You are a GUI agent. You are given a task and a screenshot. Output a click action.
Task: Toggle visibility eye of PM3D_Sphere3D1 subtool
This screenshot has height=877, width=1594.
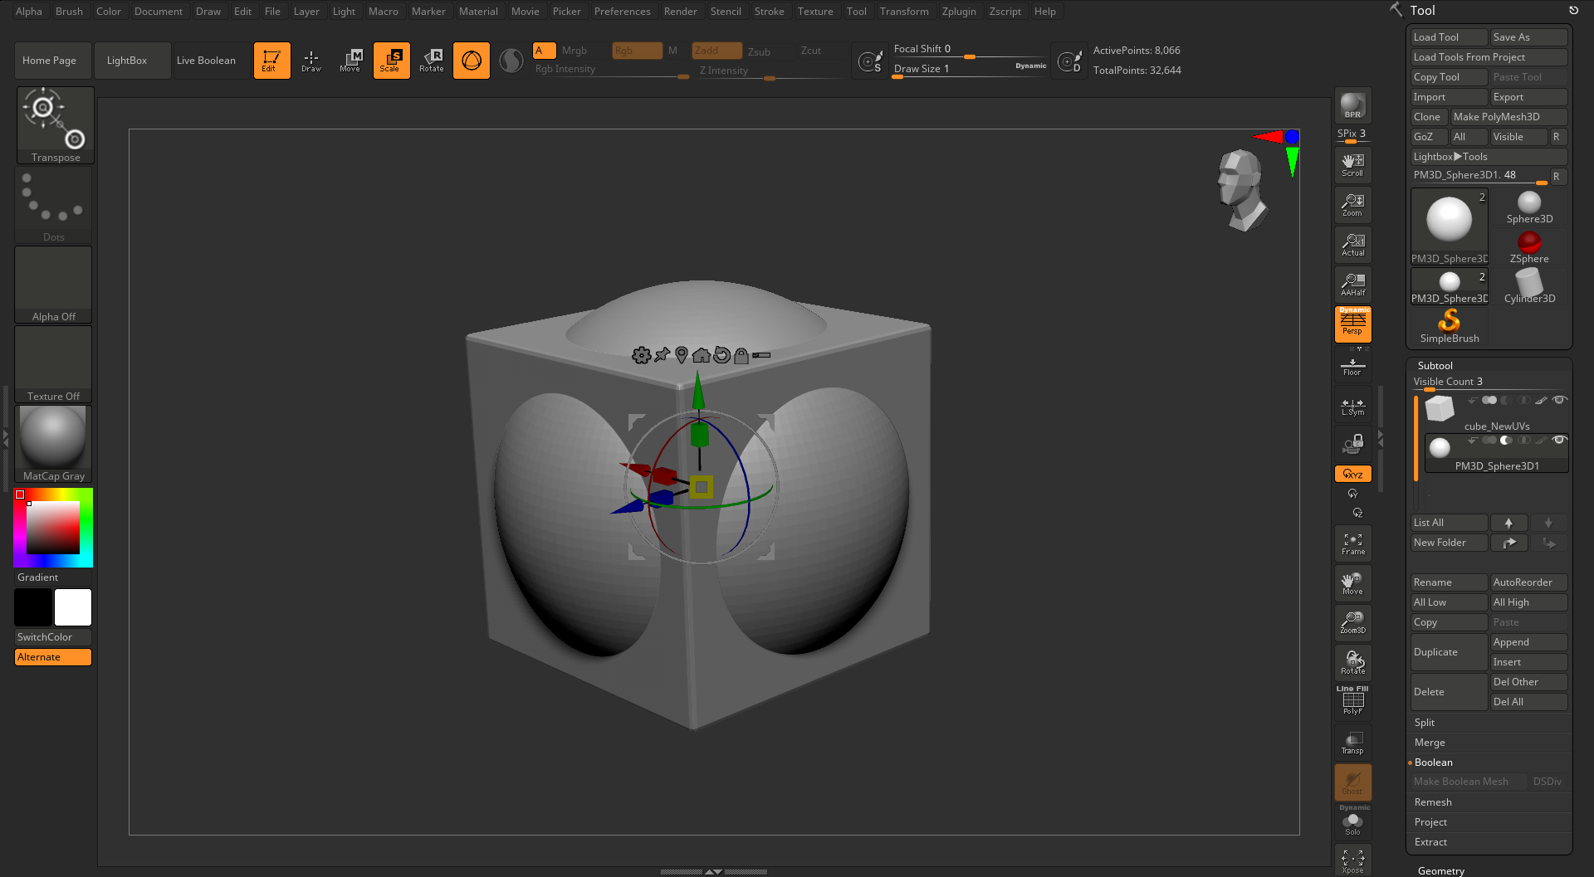[x=1559, y=440]
